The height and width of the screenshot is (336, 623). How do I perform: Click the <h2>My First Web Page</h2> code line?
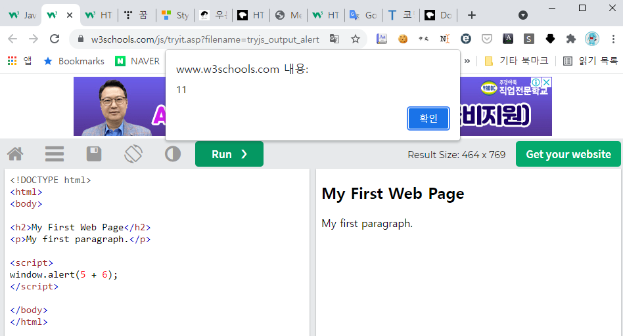(80, 227)
